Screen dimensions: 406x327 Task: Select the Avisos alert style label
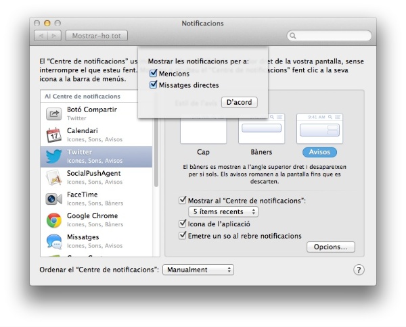319,152
